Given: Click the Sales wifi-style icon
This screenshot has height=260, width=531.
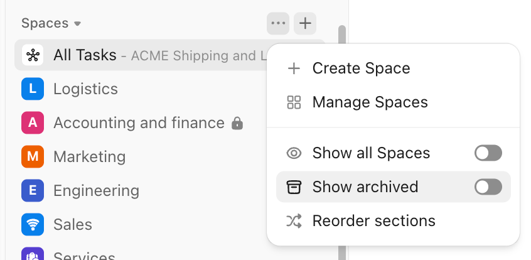Looking at the screenshot, I should (x=32, y=224).
